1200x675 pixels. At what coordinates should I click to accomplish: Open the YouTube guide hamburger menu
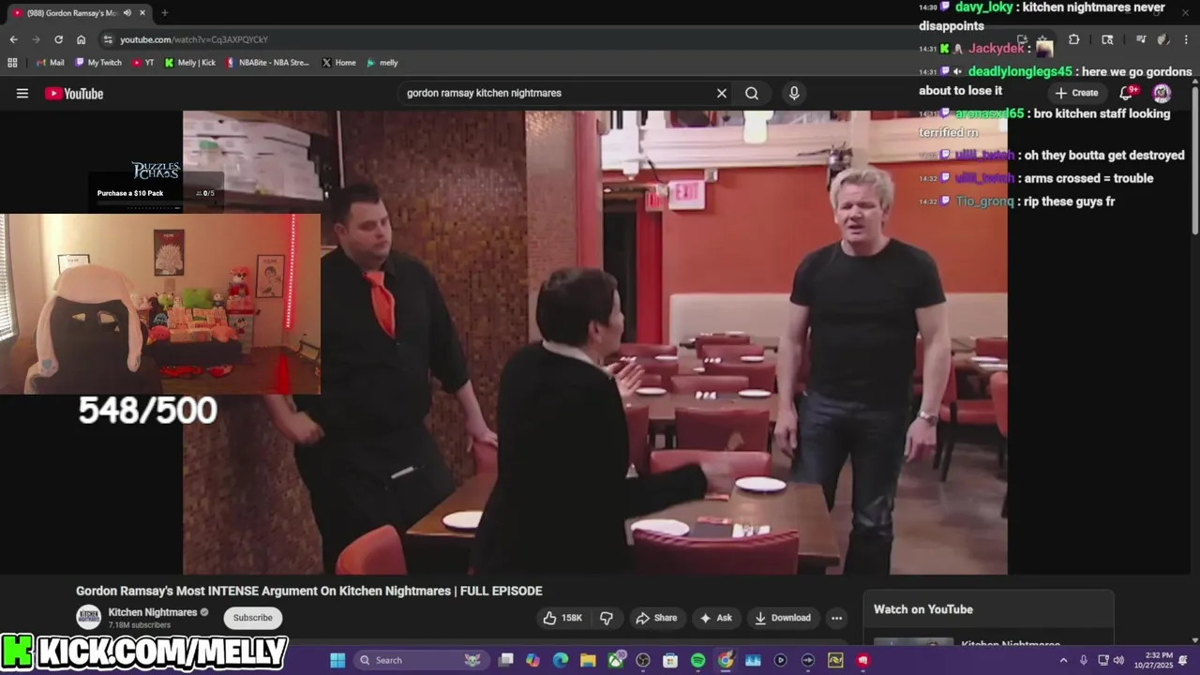click(x=22, y=93)
